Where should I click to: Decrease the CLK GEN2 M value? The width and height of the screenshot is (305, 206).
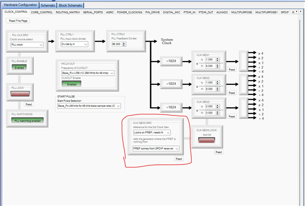pos(218,90)
